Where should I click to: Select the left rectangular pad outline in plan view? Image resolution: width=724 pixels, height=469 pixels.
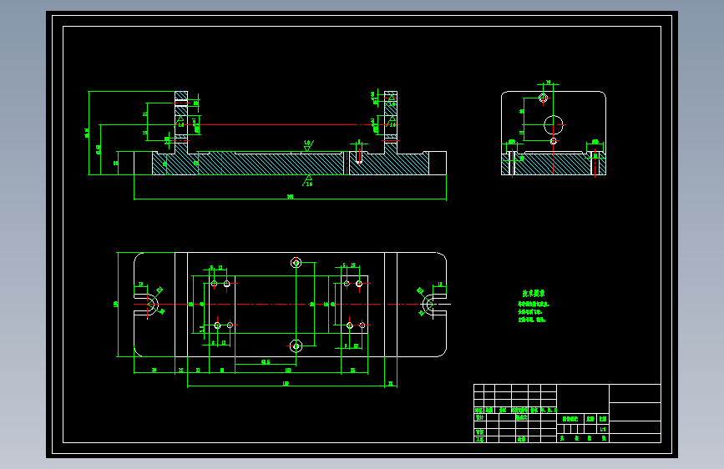222,305
